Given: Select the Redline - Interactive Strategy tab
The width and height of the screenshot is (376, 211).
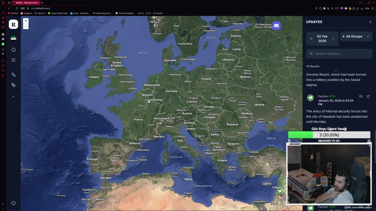Looking at the screenshot, I should pos(26,3).
